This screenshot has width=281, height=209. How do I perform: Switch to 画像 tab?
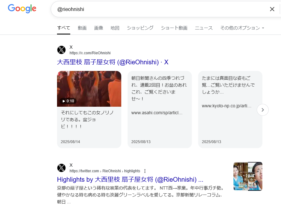pos(99,28)
